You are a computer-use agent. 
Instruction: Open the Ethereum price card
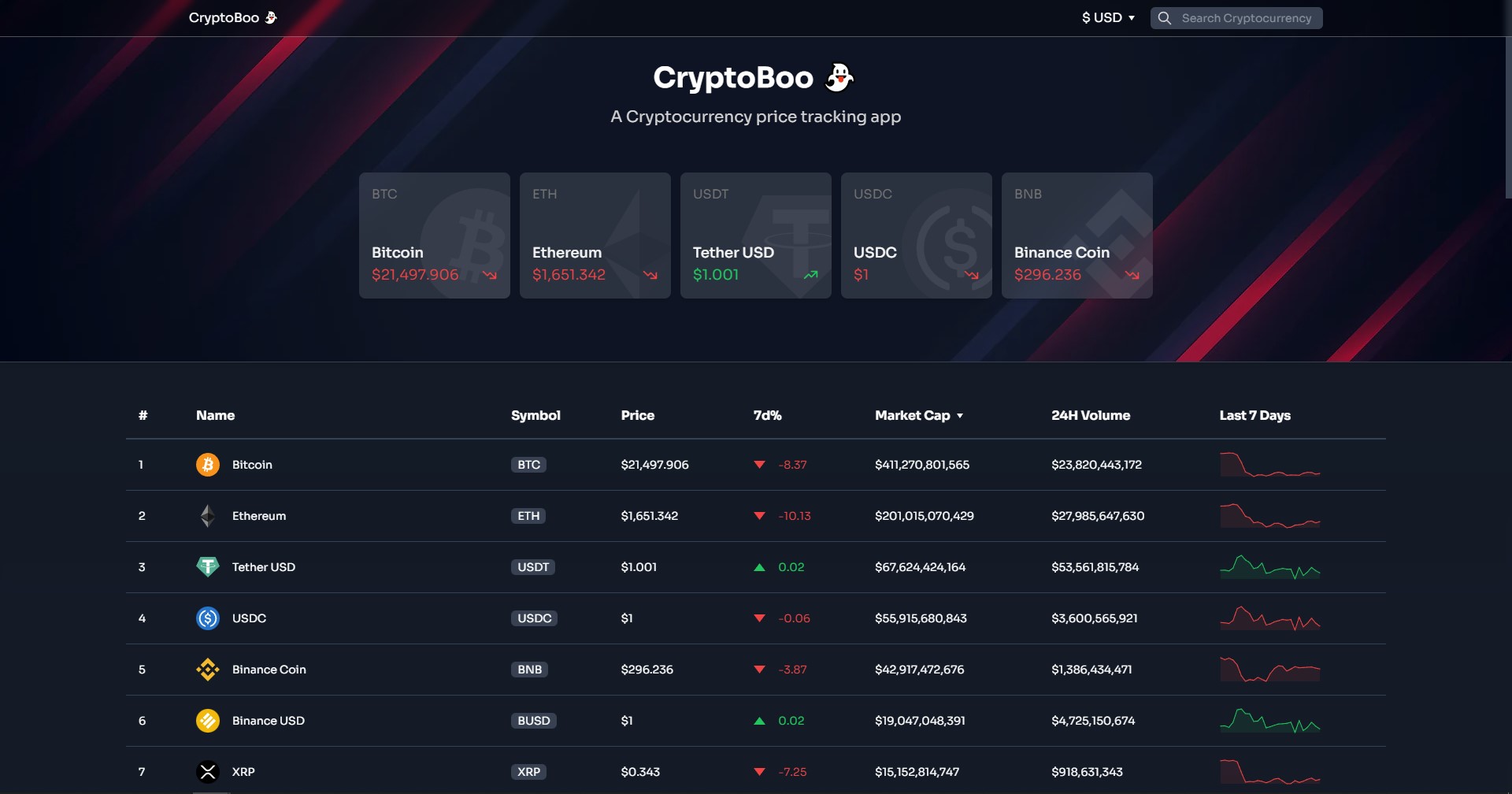[x=595, y=235]
